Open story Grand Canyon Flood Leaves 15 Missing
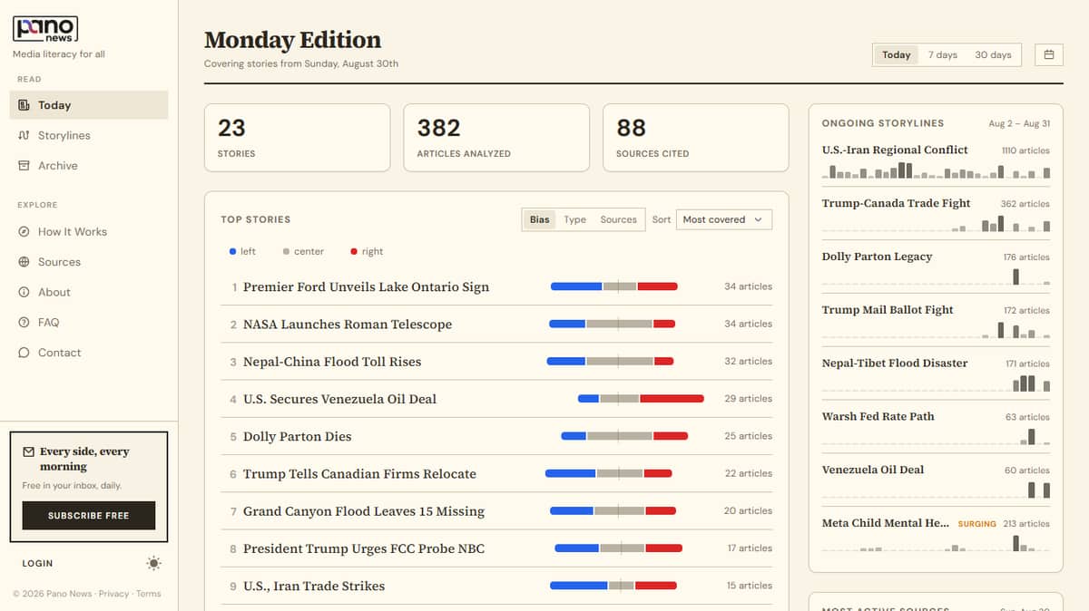The width and height of the screenshot is (1089, 611). [364, 511]
